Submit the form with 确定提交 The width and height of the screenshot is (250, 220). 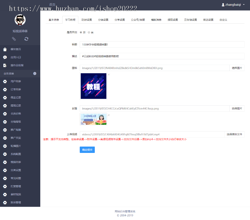click(x=87, y=150)
